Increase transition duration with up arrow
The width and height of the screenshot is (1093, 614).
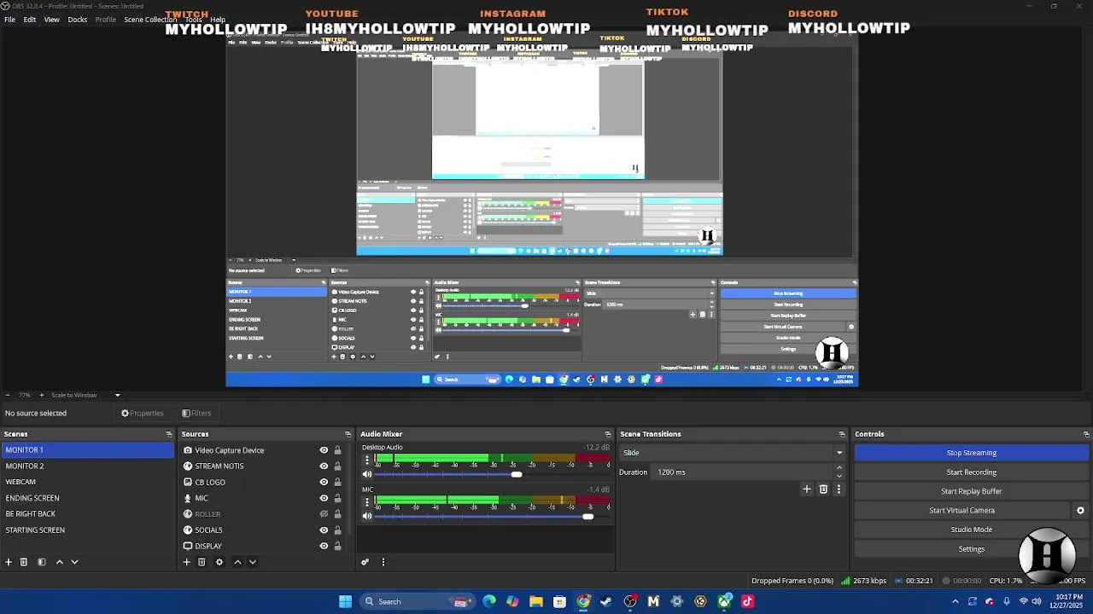click(x=839, y=467)
